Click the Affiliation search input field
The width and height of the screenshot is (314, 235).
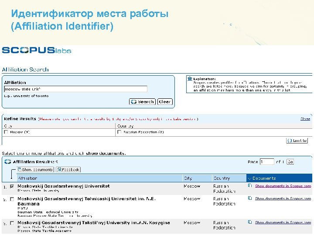pos(76,89)
